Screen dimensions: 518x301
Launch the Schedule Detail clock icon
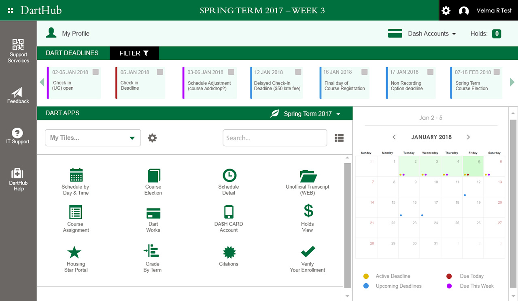tap(229, 175)
